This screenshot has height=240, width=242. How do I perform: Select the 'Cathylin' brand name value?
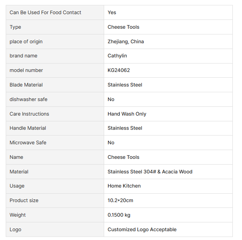click(117, 56)
